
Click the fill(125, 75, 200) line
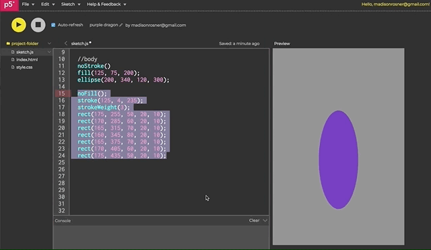(108, 73)
